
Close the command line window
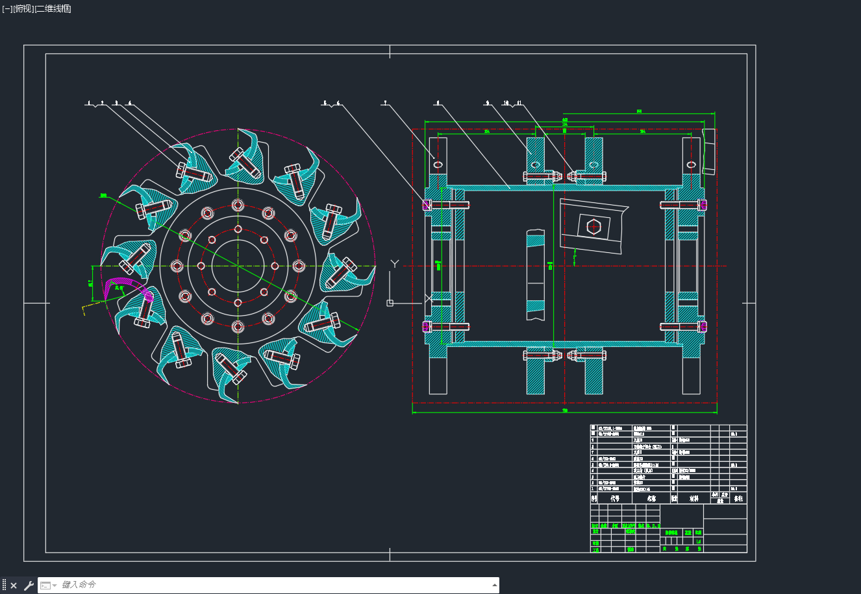(x=14, y=586)
